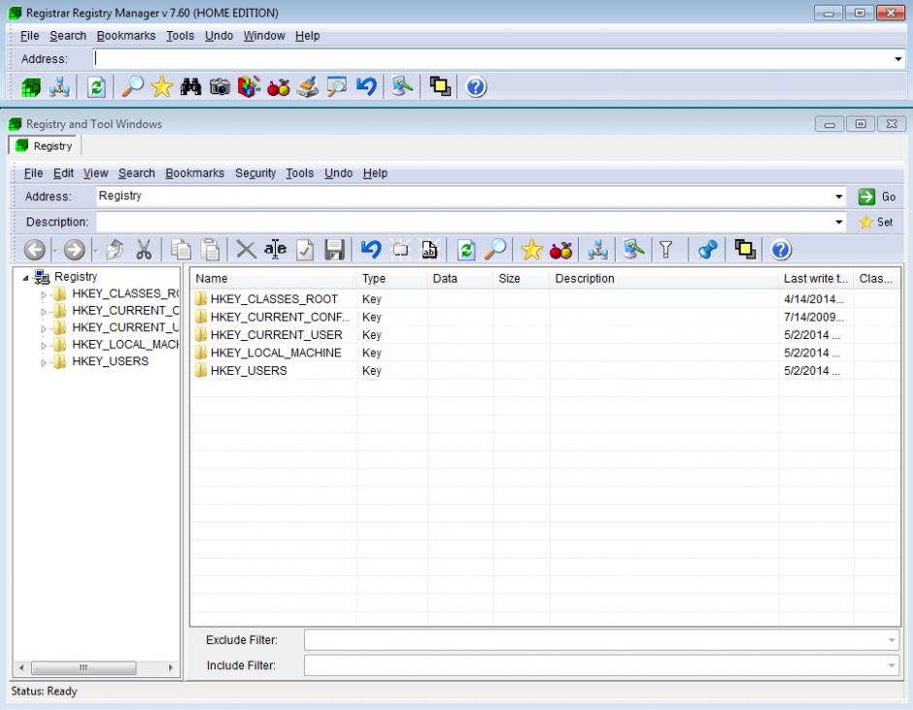Open the Window menu

[264, 36]
